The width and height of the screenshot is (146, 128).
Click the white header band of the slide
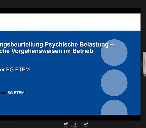point(70,22)
